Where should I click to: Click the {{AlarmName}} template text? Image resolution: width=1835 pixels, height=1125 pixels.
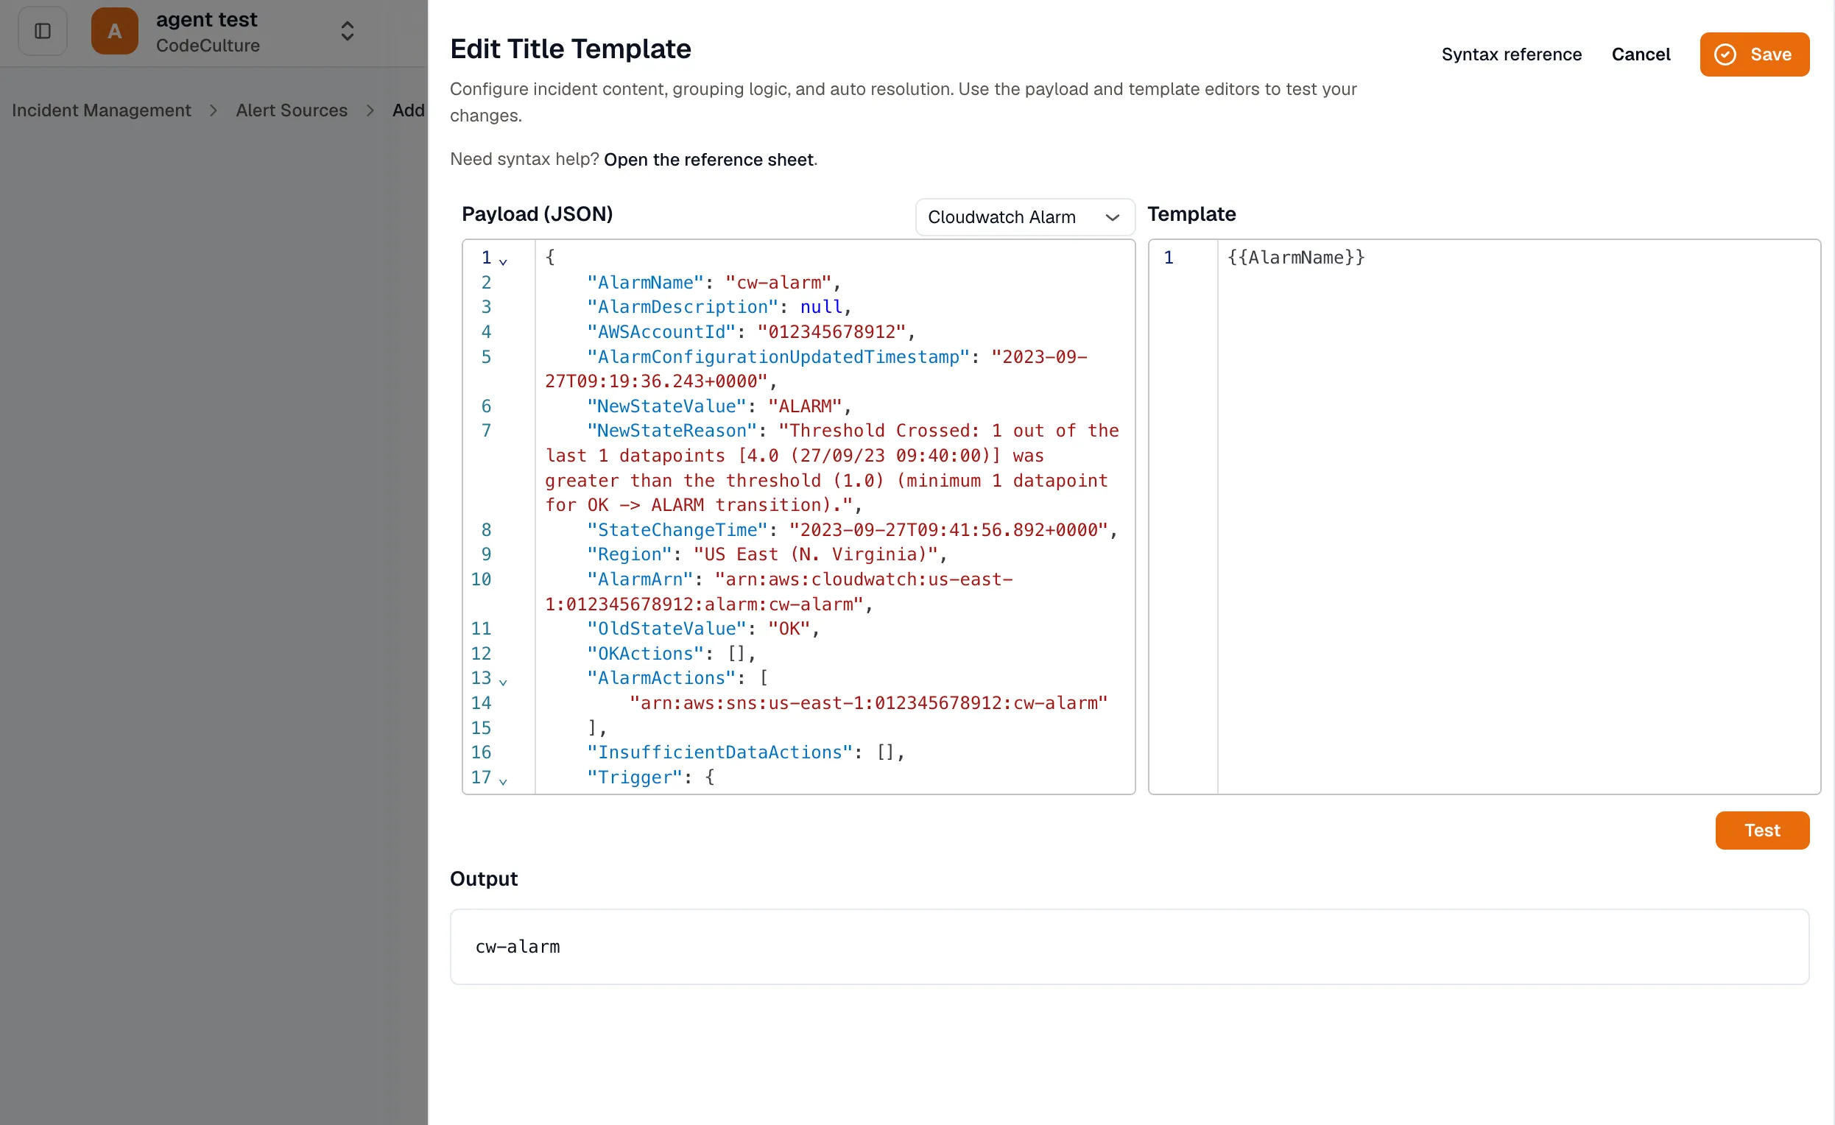point(1295,258)
